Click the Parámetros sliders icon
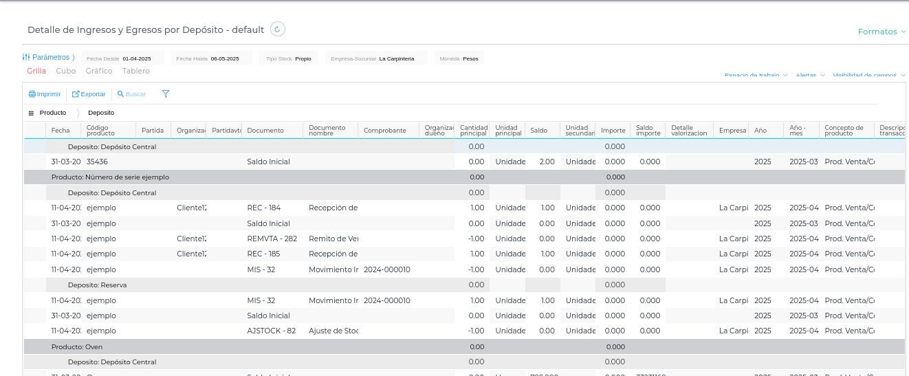The width and height of the screenshot is (909, 376). click(26, 58)
